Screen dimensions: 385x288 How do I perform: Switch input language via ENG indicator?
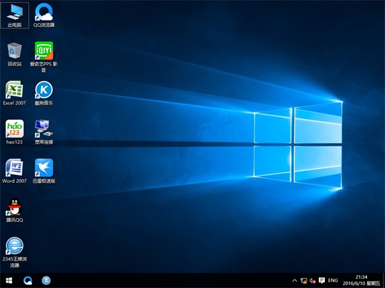pyautogui.click(x=333, y=280)
